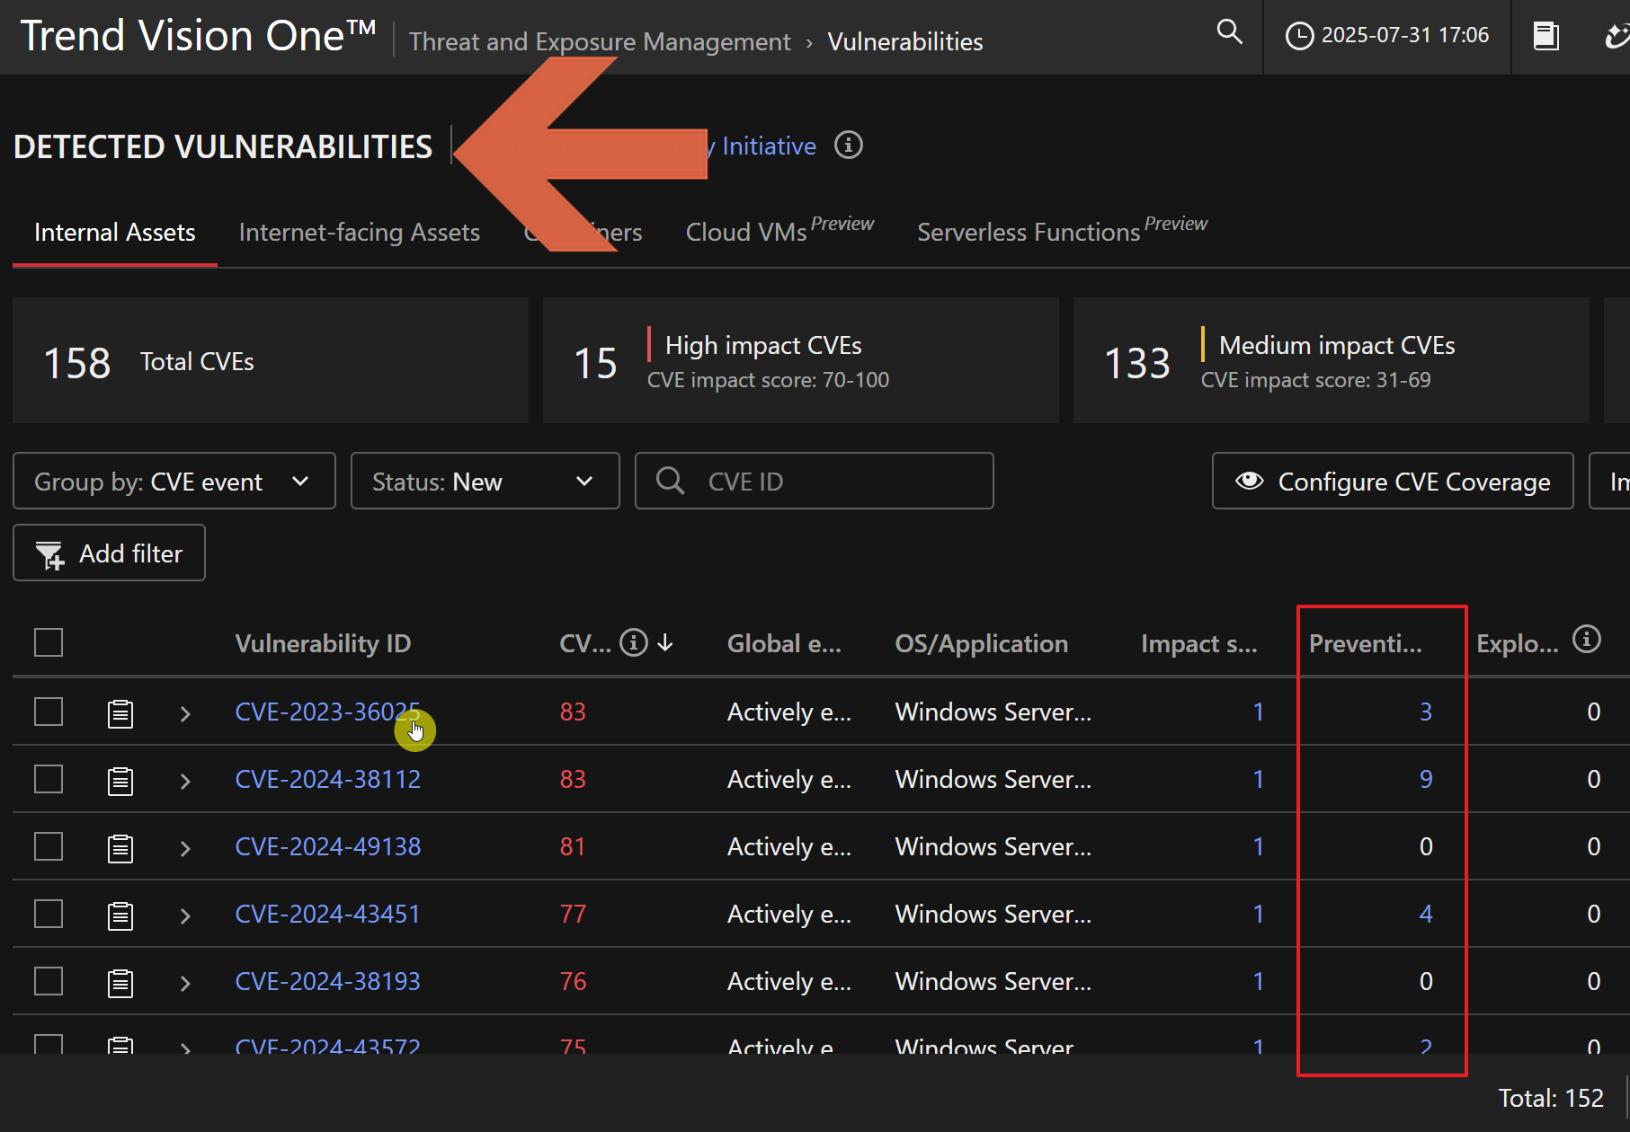1630x1132 pixels.
Task: Select checkbox for CVE-2024-43451 row
Action: (49, 914)
